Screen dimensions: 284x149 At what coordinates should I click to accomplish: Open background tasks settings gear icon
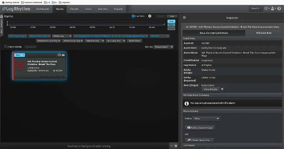(x=171, y=146)
